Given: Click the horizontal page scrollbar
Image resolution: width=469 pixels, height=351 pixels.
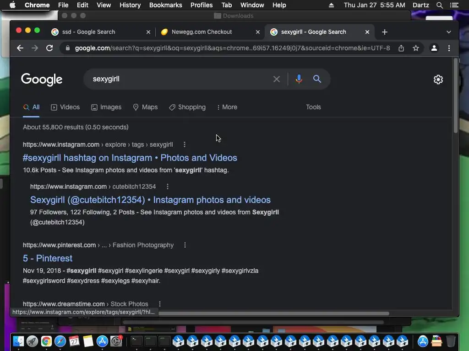Looking at the screenshot, I should tap(274, 314).
